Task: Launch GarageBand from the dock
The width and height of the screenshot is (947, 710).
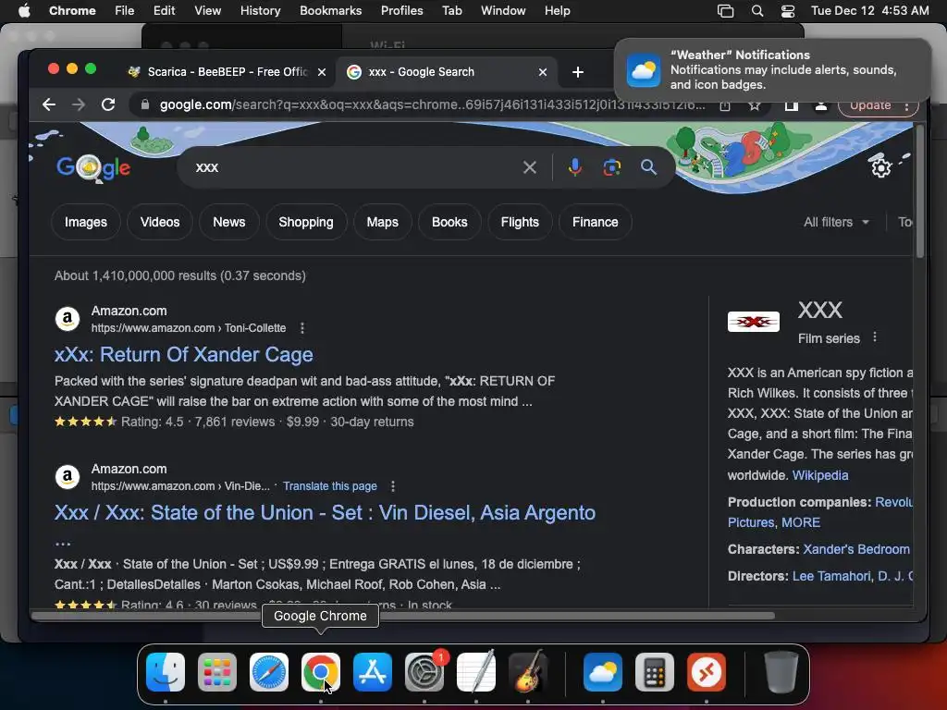Action: pyautogui.click(x=528, y=672)
